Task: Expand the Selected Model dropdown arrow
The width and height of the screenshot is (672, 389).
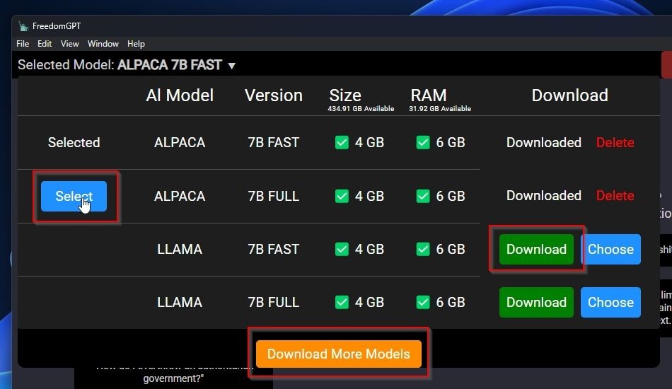Action: coord(232,66)
